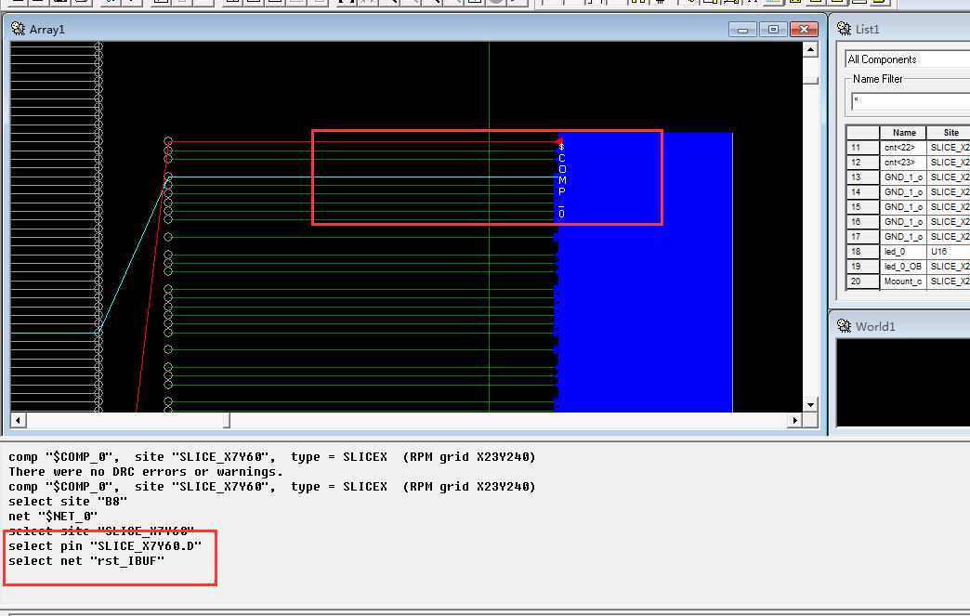
Task: Click the Name Filter input field
Action: pos(910,101)
